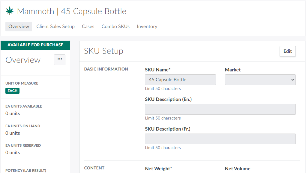Screen dimensions: 306x173
Task: Click the EA Units Reserved value
Action: (x=13, y=153)
